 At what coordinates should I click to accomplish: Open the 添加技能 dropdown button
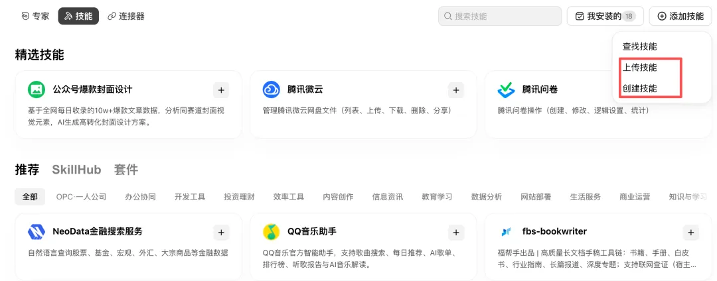[x=680, y=16]
